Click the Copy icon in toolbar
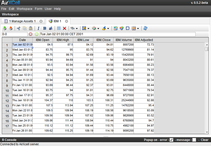Image resolution: width=211 pixels, height=146 pixels. (25, 28)
